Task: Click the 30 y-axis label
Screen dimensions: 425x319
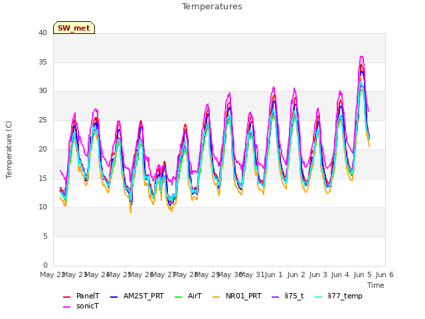Action: pos(42,91)
